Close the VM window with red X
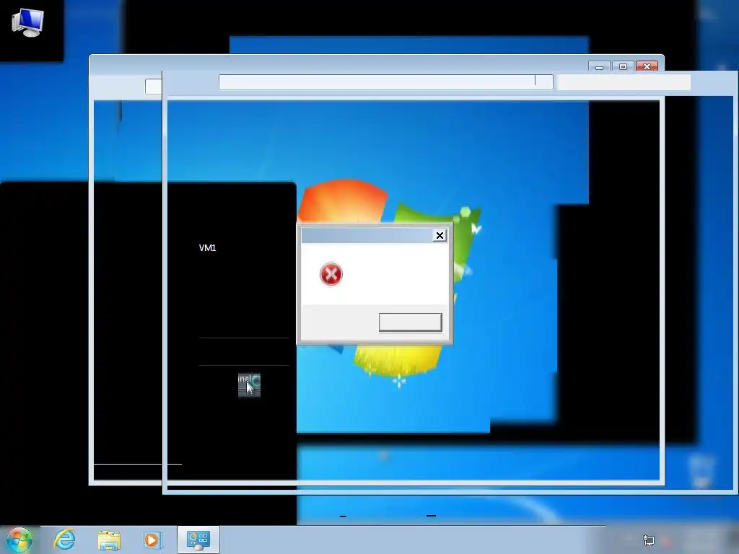This screenshot has width=739, height=554. pos(647,67)
